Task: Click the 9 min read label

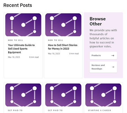Action: click(x=74, y=54)
